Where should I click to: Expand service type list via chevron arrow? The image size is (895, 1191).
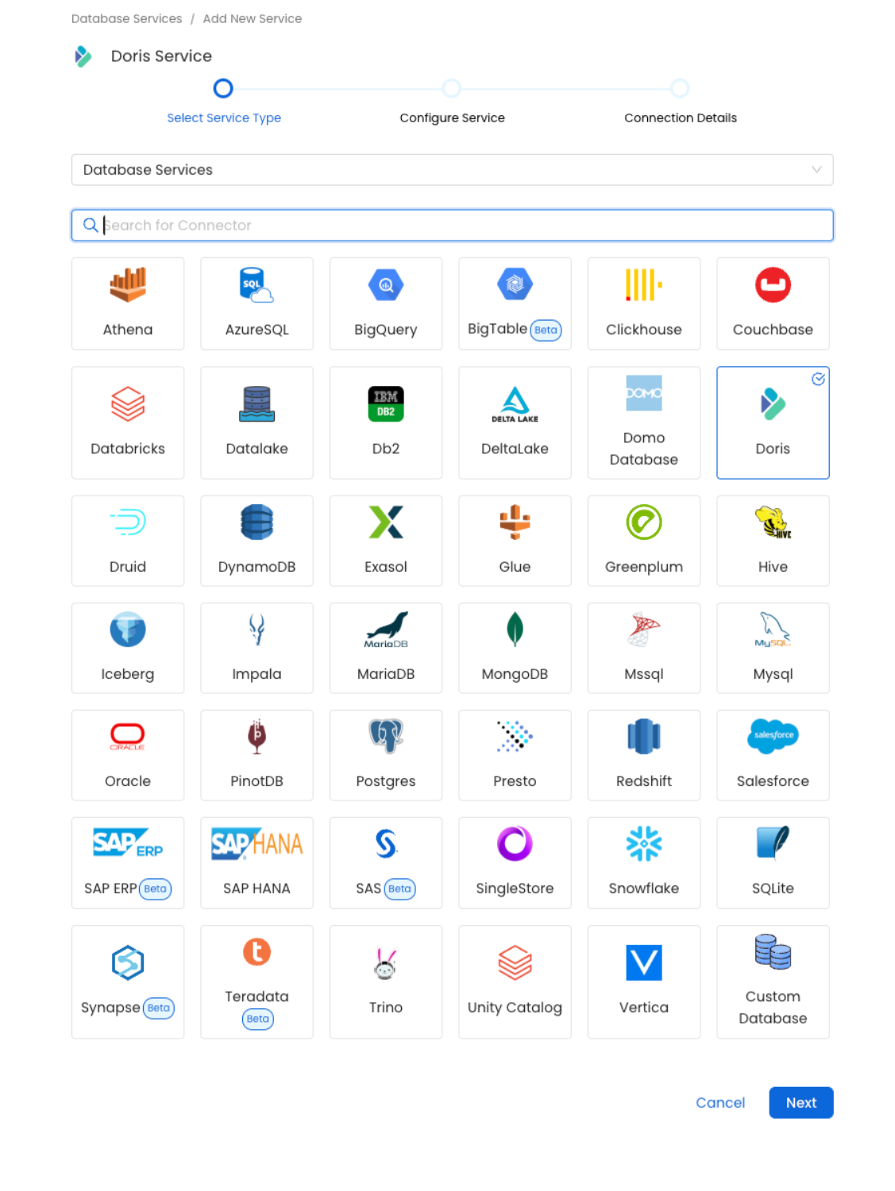point(816,170)
